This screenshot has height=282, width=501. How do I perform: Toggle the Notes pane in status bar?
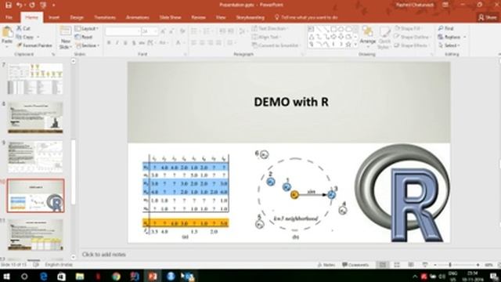click(326, 265)
